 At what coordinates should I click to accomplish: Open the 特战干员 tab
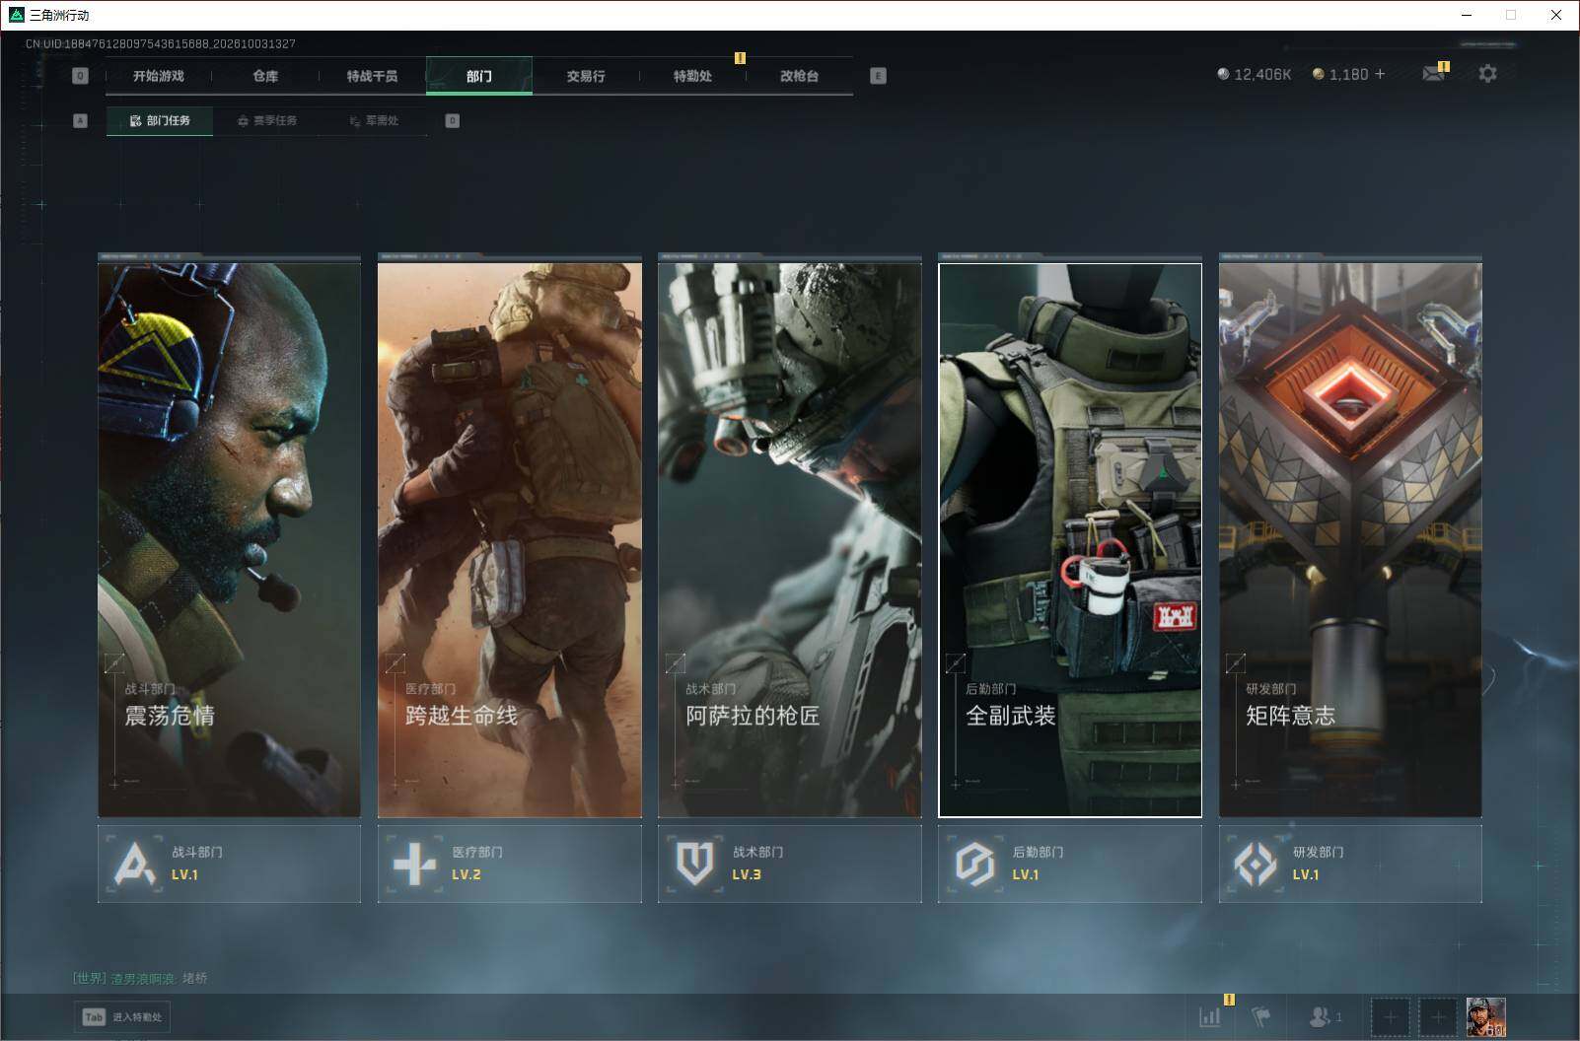(x=372, y=76)
